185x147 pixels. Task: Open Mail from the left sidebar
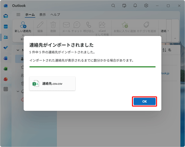click(6, 16)
